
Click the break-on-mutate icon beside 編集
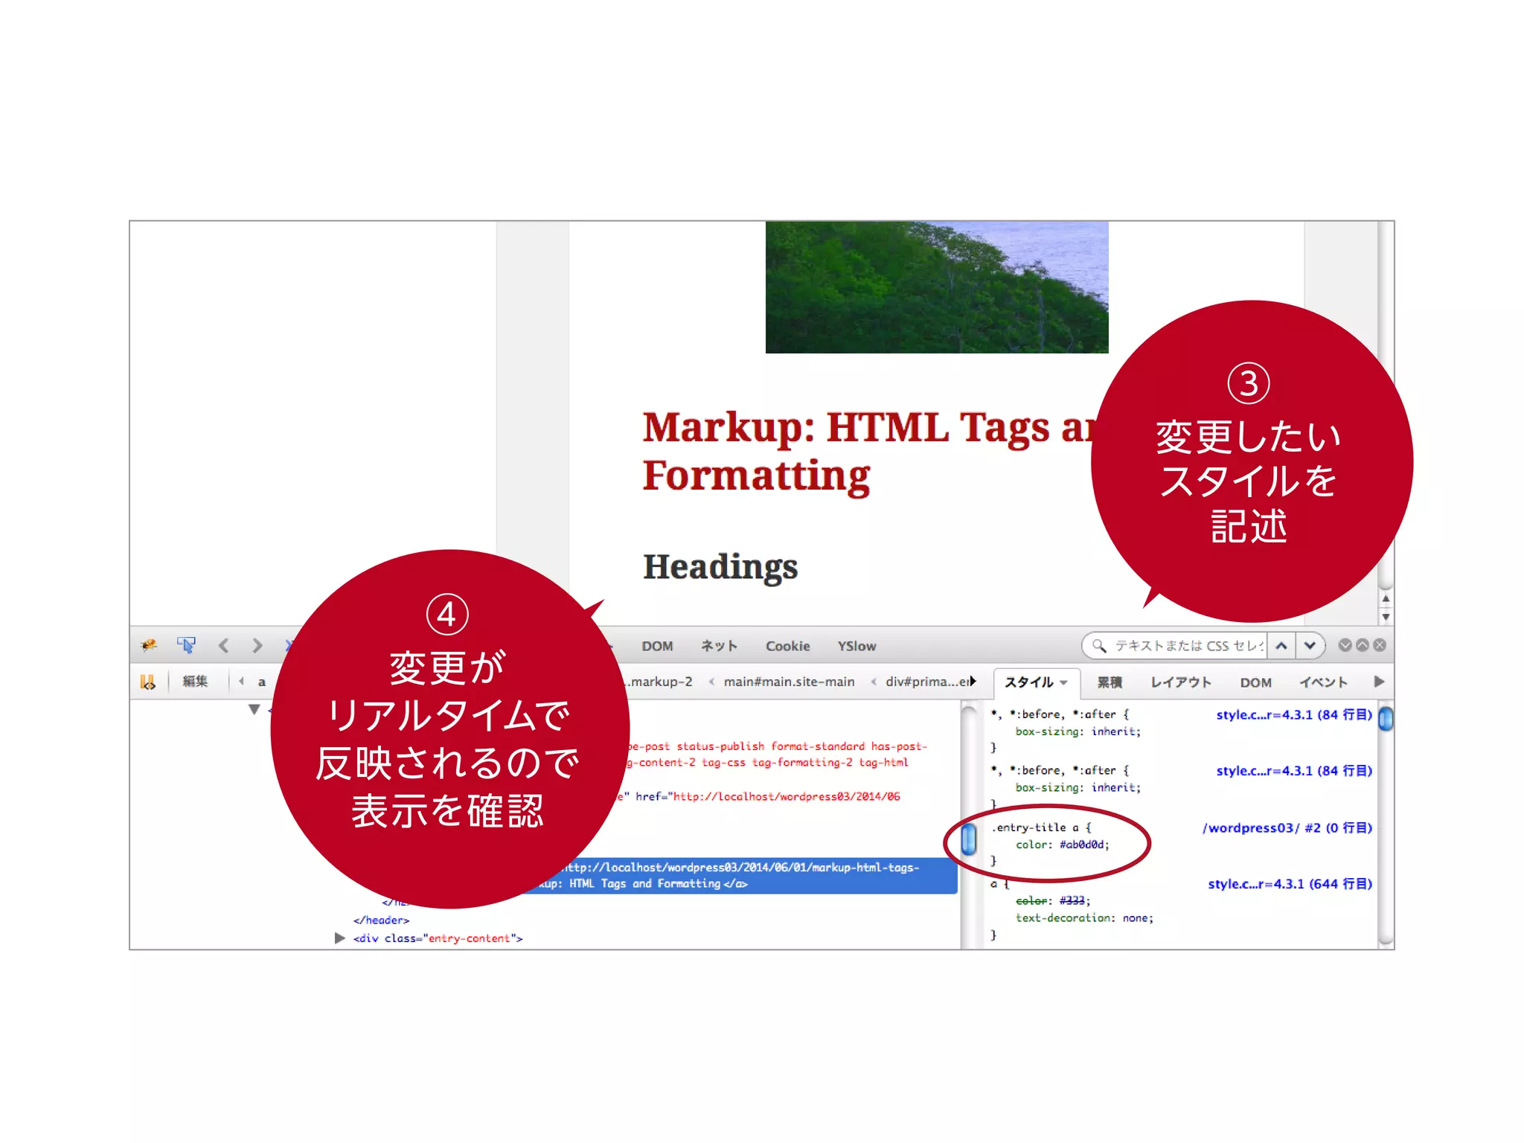tap(148, 682)
